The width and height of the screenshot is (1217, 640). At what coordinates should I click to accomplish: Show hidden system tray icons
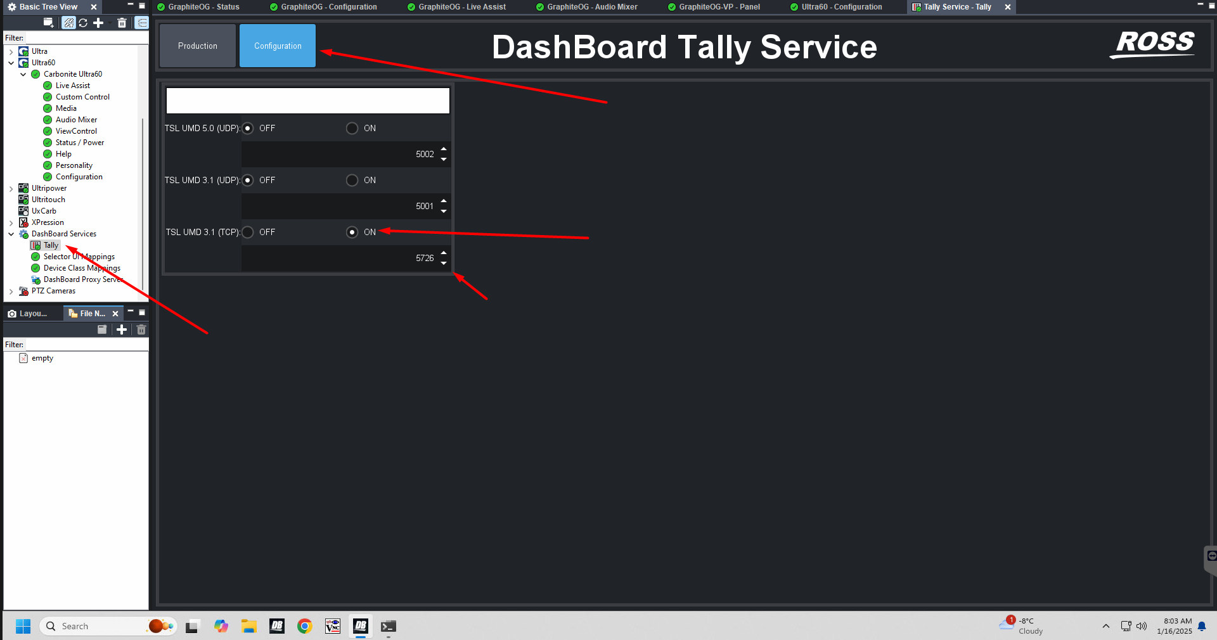[1106, 626]
